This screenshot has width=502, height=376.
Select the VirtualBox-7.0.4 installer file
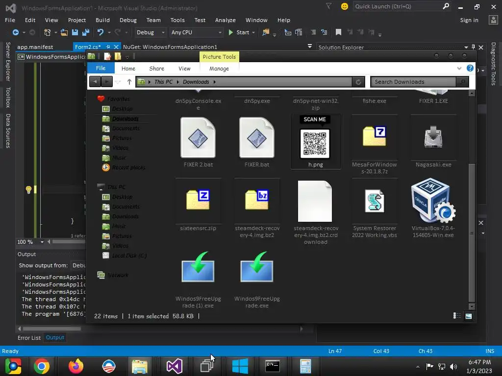coord(433,208)
